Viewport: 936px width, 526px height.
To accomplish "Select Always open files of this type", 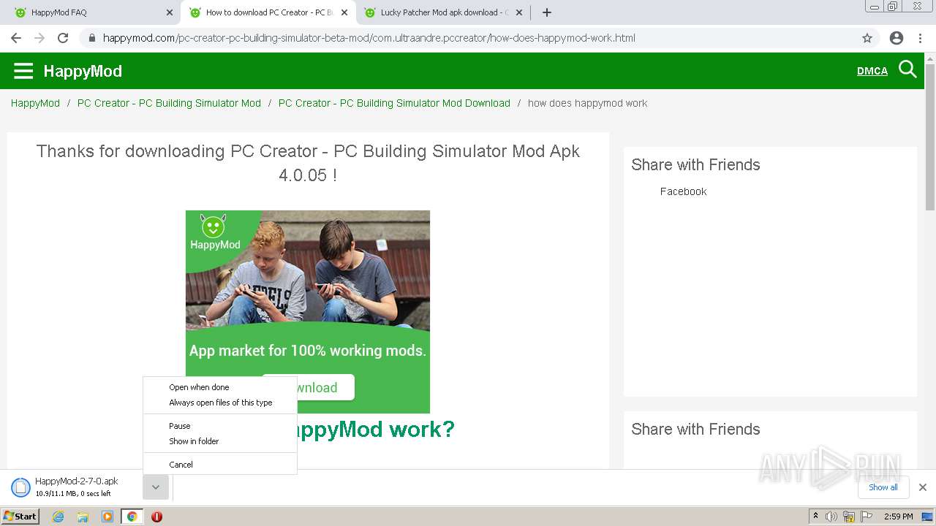I will 219,403.
